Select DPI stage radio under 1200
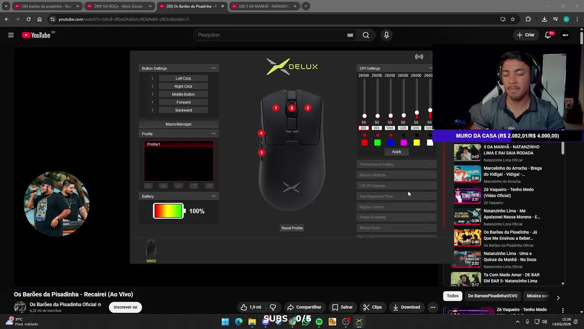The width and height of the screenshot is (584, 329). [x=403, y=135]
